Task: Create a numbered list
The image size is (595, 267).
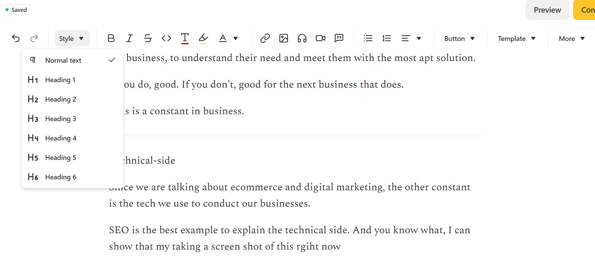Action: point(387,38)
